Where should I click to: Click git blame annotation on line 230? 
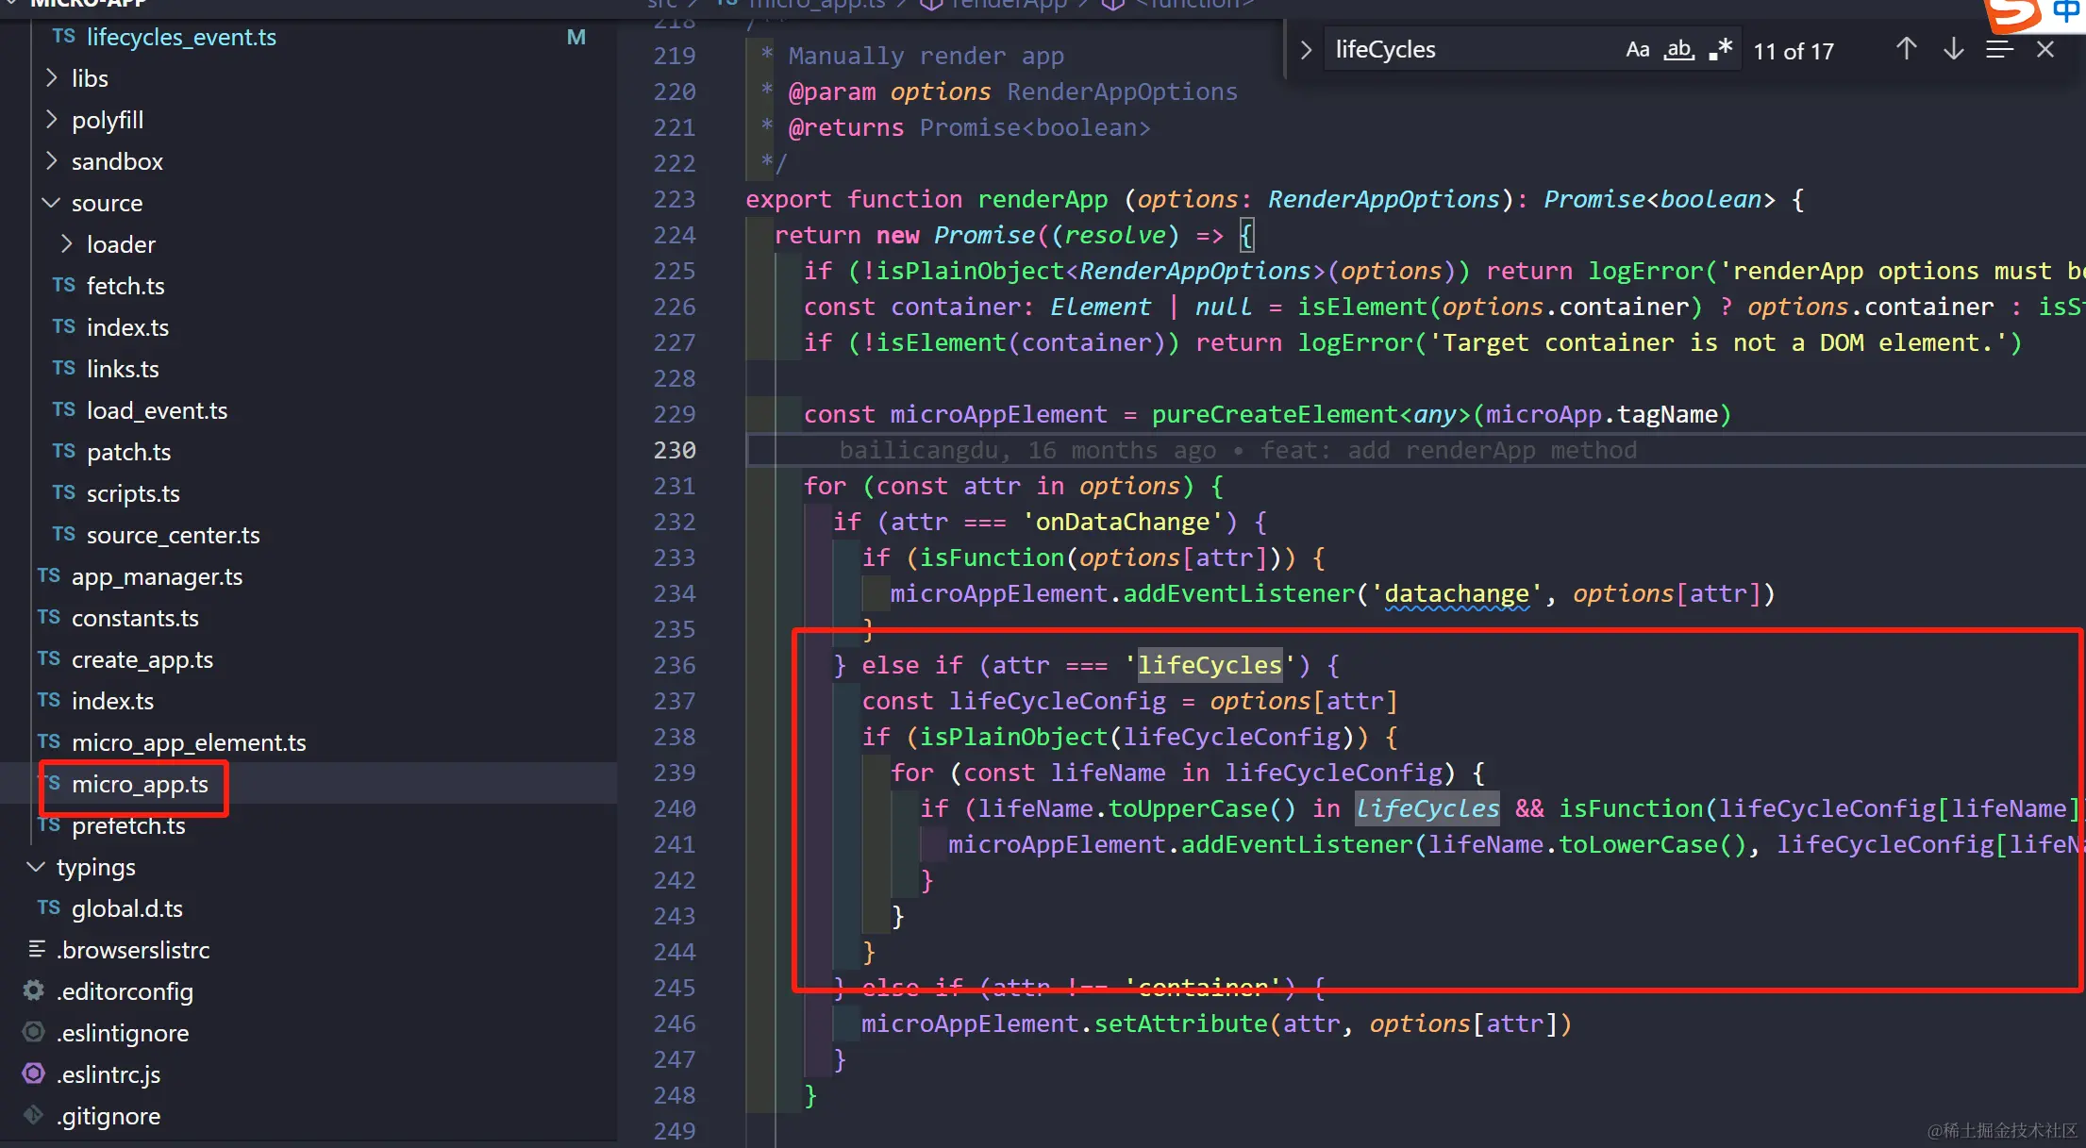pyautogui.click(x=1238, y=450)
